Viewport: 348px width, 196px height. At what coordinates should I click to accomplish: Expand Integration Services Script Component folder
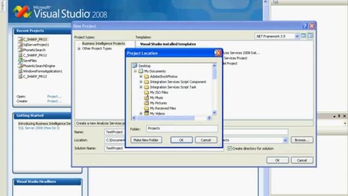[141, 82]
